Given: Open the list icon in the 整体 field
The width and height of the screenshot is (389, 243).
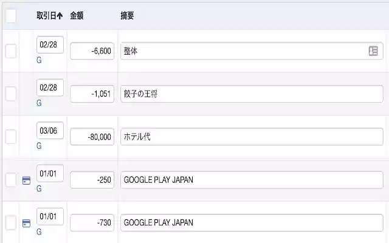Looking at the screenshot, I should click(x=373, y=51).
